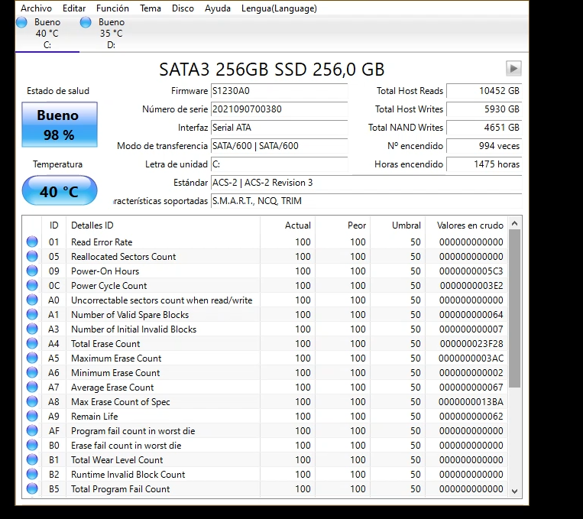
Task: Click raw value 0000000013BA
Action: [471, 402]
